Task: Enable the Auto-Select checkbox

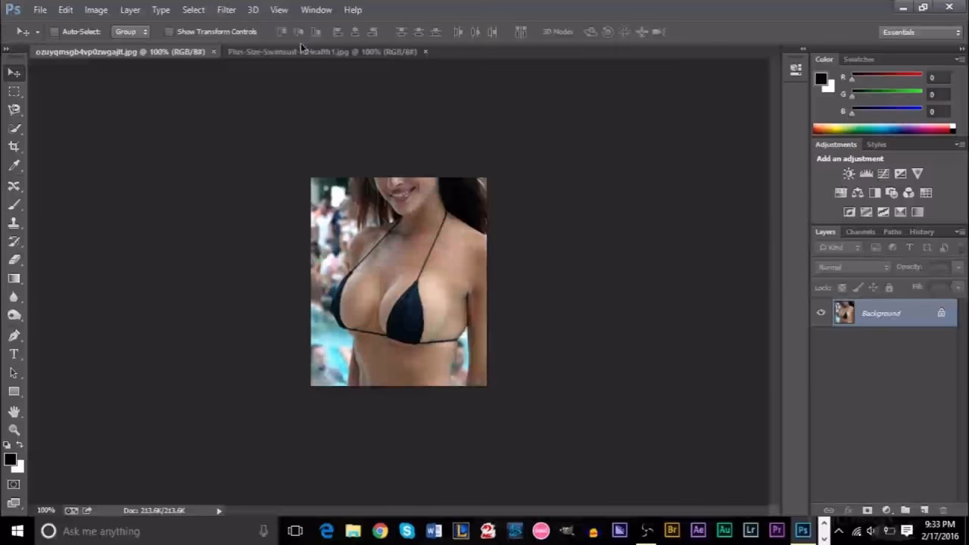Action: pyautogui.click(x=54, y=31)
